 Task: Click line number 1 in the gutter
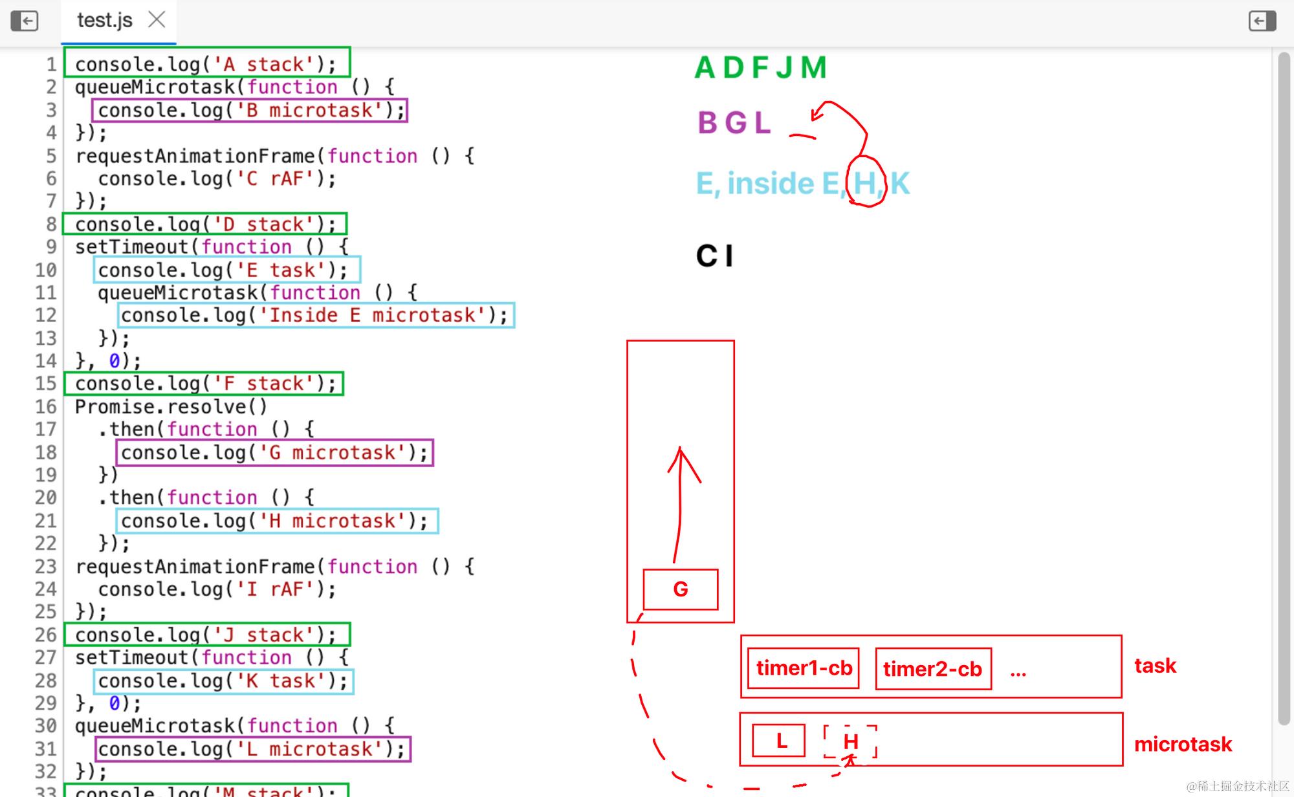50,65
